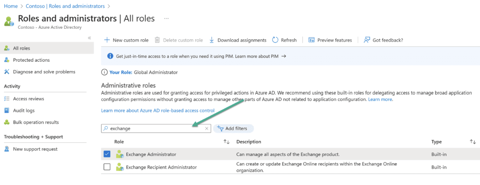Click the Roles and administrators header icon
The height and width of the screenshot is (185, 480).
click(9, 21)
